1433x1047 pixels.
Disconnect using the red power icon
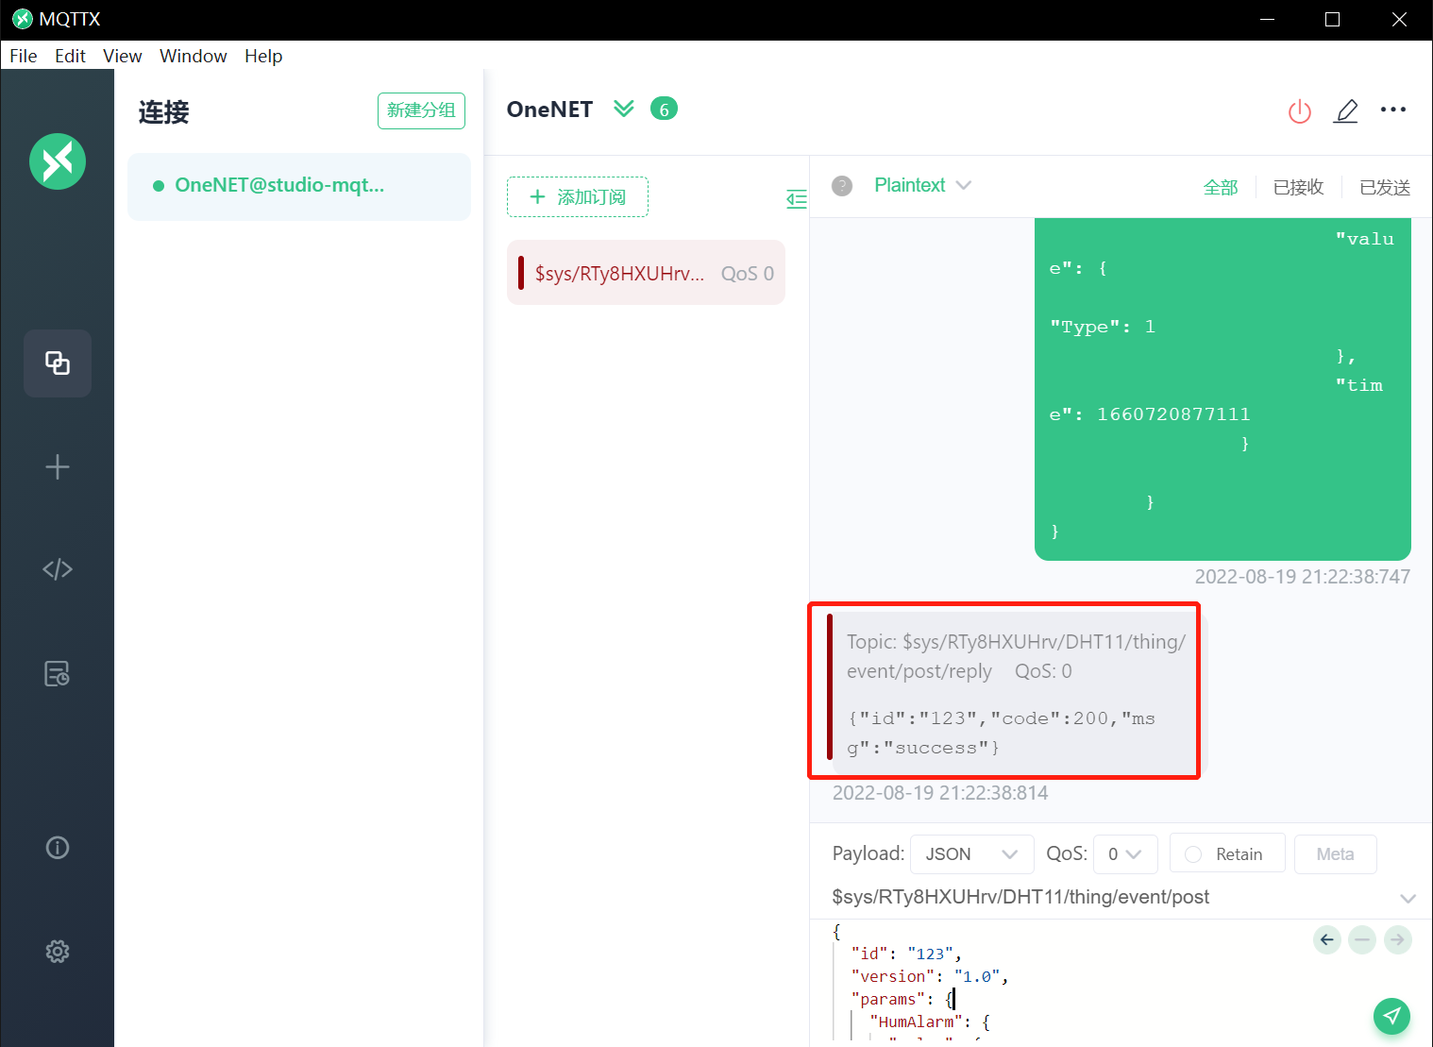[1300, 111]
